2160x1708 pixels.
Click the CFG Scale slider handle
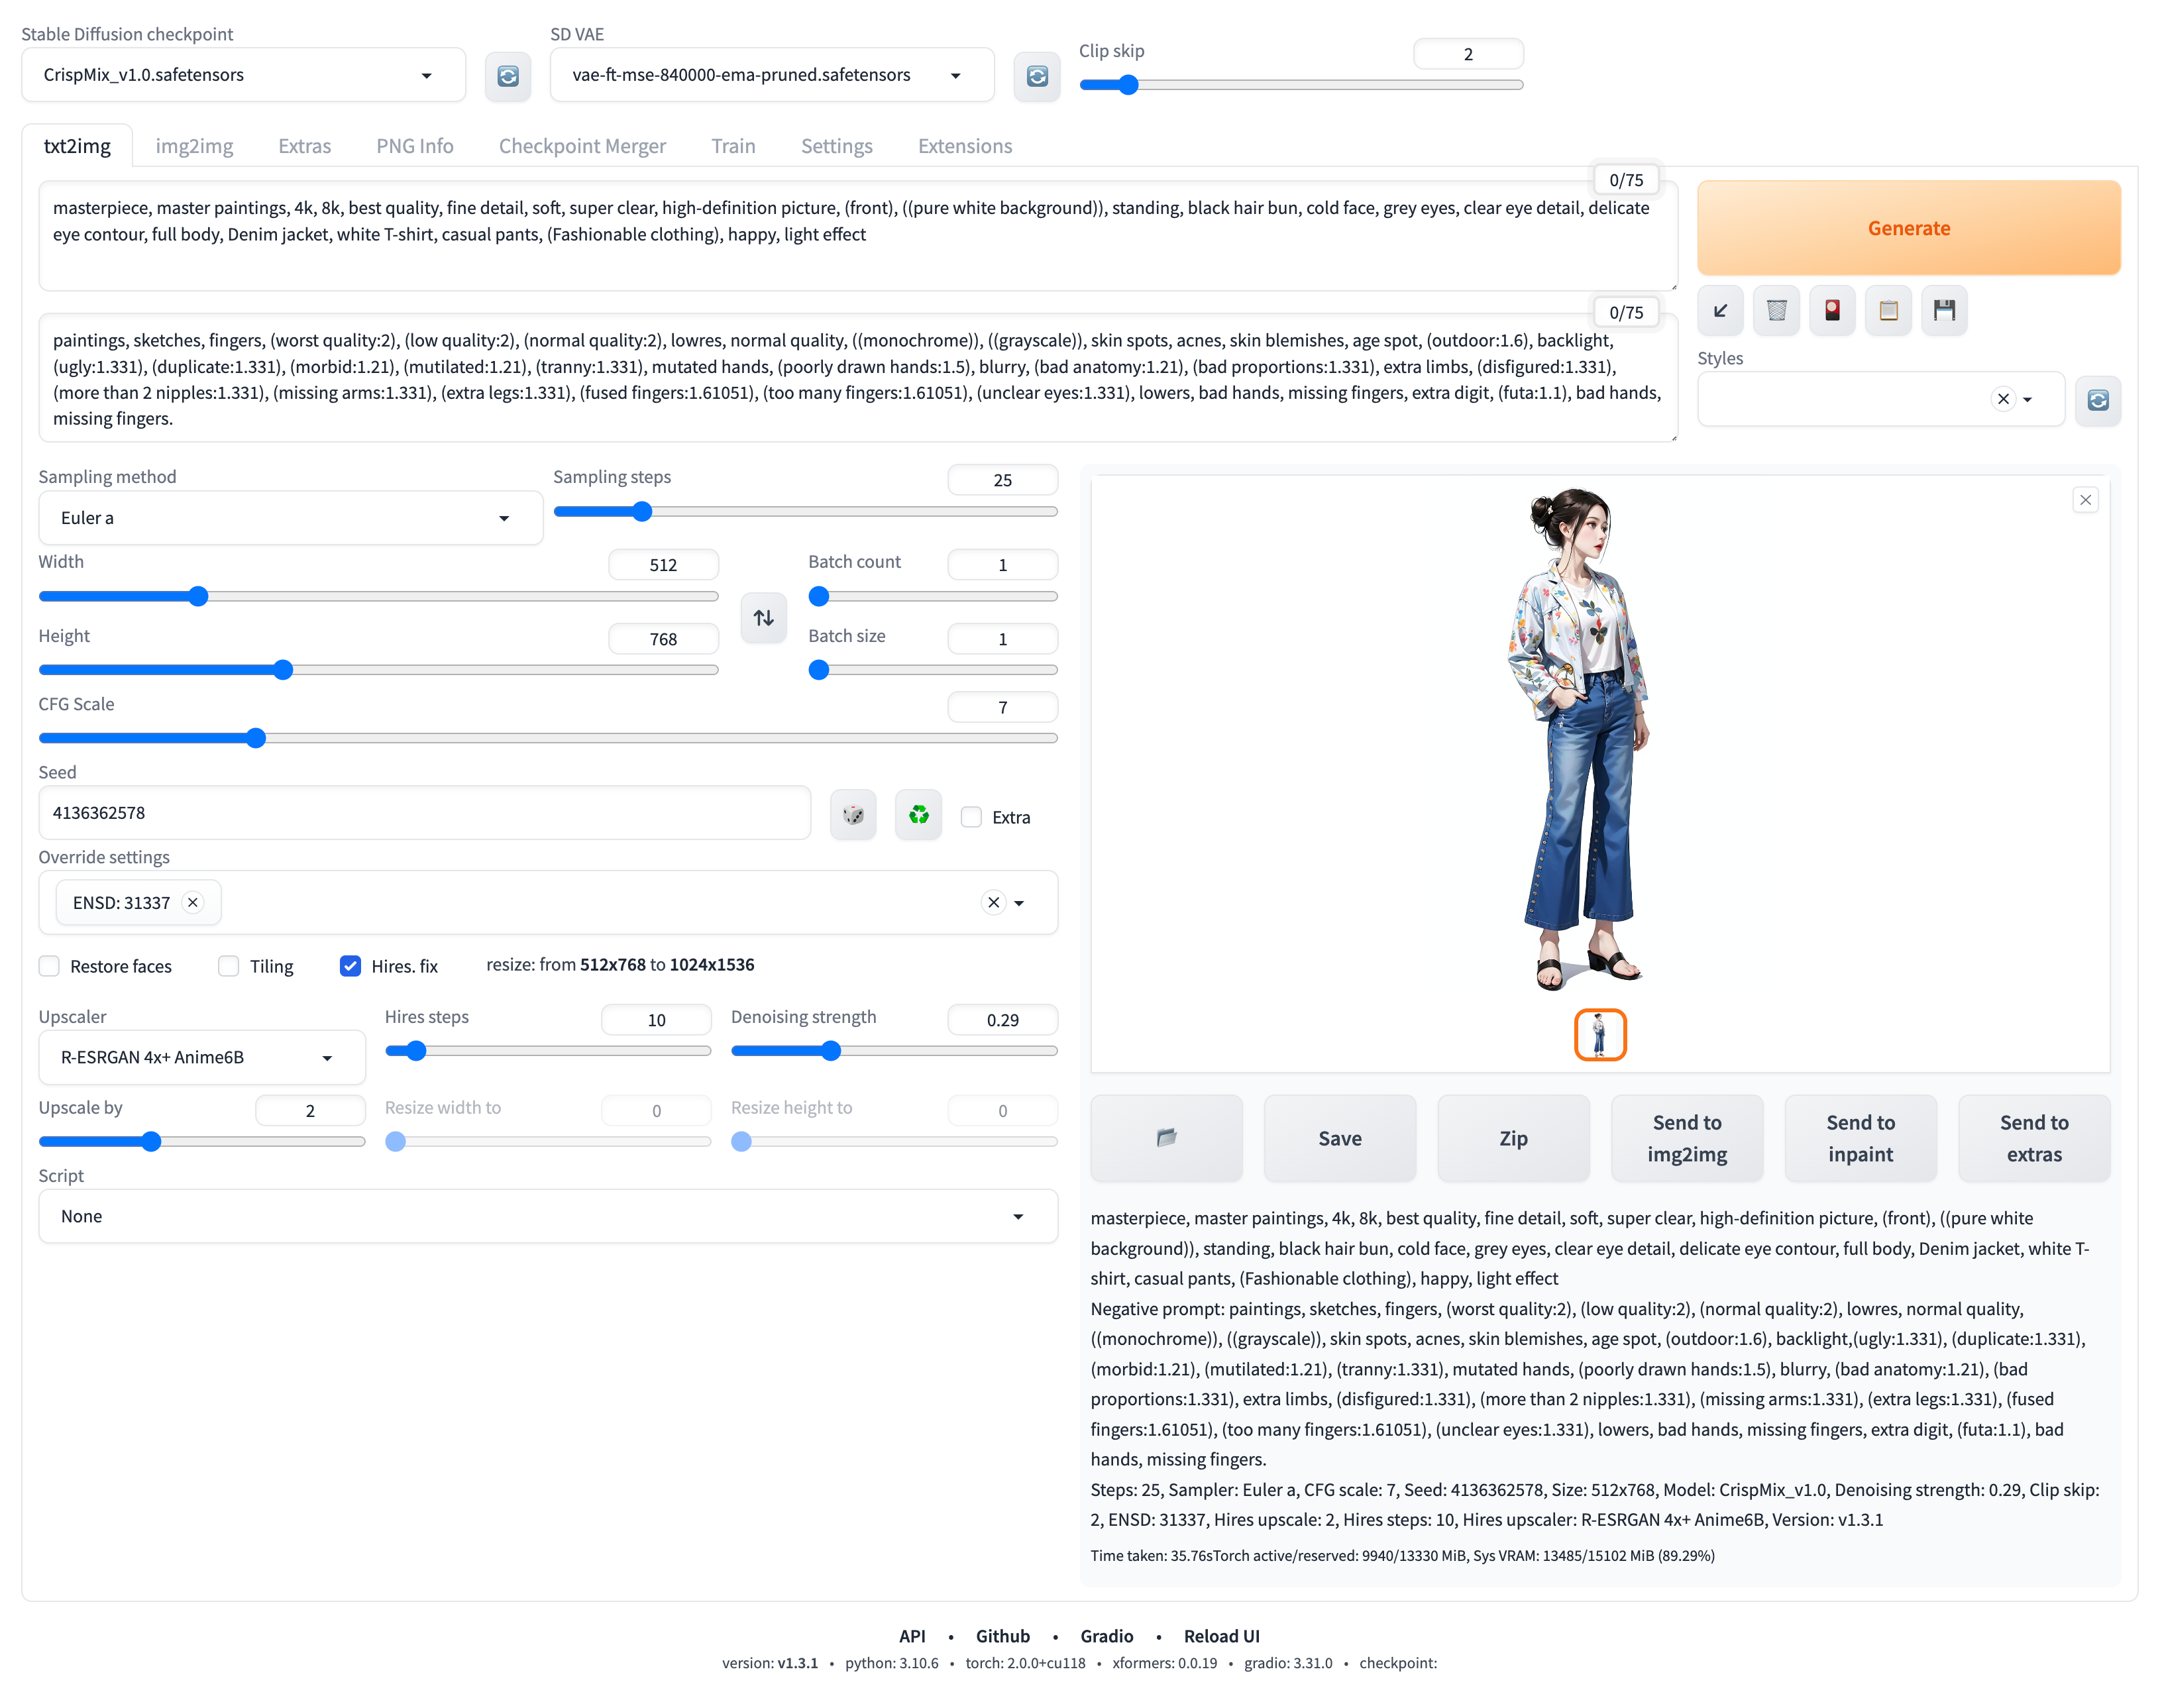point(256,738)
